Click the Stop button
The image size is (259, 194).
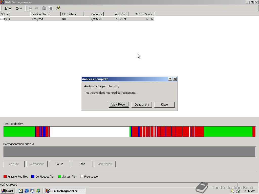pyautogui.click(x=82, y=164)
